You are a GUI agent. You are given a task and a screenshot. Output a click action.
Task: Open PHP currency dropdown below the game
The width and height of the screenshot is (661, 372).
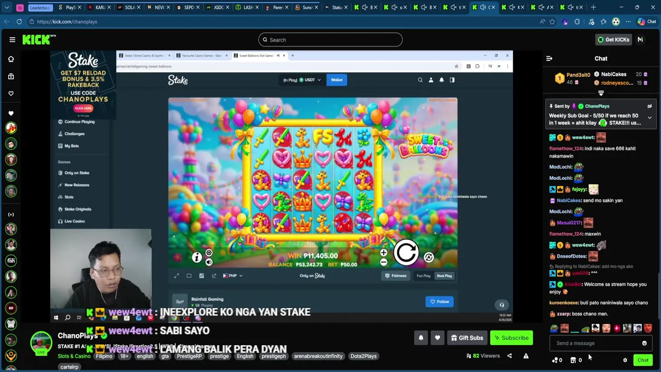(x=232, y=275)
